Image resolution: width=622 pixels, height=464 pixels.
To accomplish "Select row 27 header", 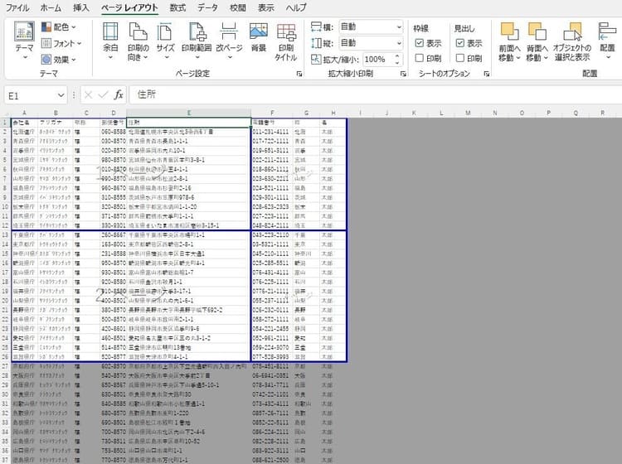I will 5,366.
